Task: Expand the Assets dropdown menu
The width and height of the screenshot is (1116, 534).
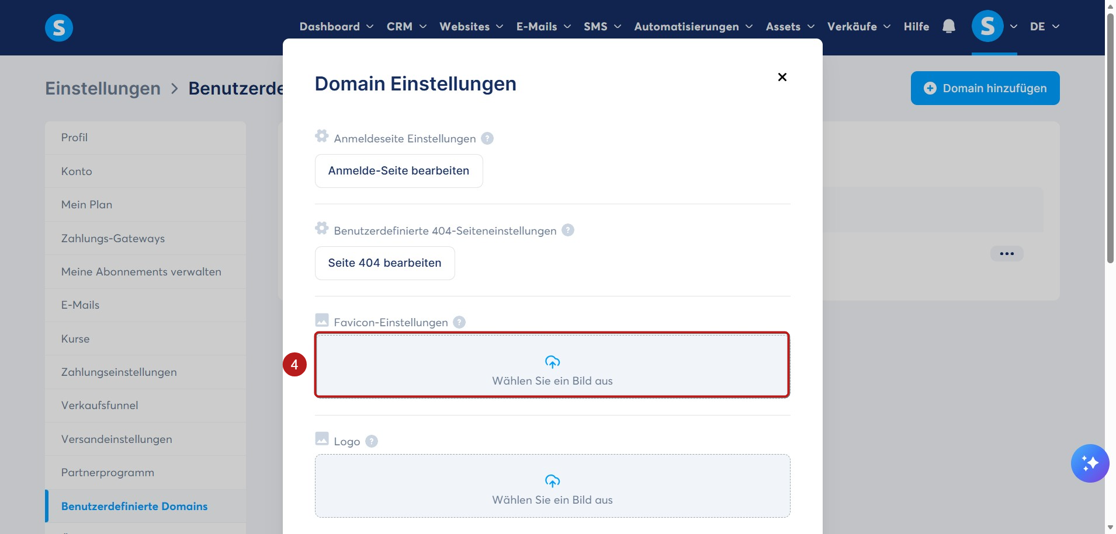Action: [791, 26]
